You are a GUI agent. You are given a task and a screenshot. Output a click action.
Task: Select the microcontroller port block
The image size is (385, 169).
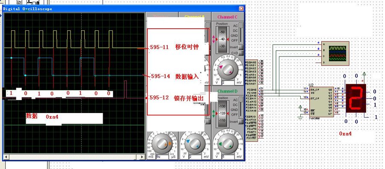pyautogui.click(x=252, y=100)
